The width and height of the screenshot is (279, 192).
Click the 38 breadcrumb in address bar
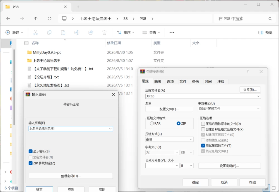click(126, 19)
